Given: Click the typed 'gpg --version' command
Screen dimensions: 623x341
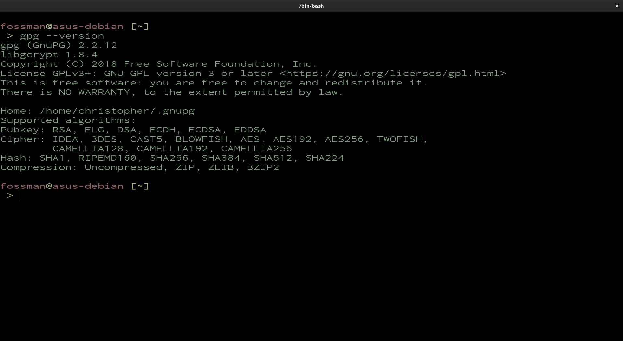Looking at the screenshot, I should pos(62,36).
